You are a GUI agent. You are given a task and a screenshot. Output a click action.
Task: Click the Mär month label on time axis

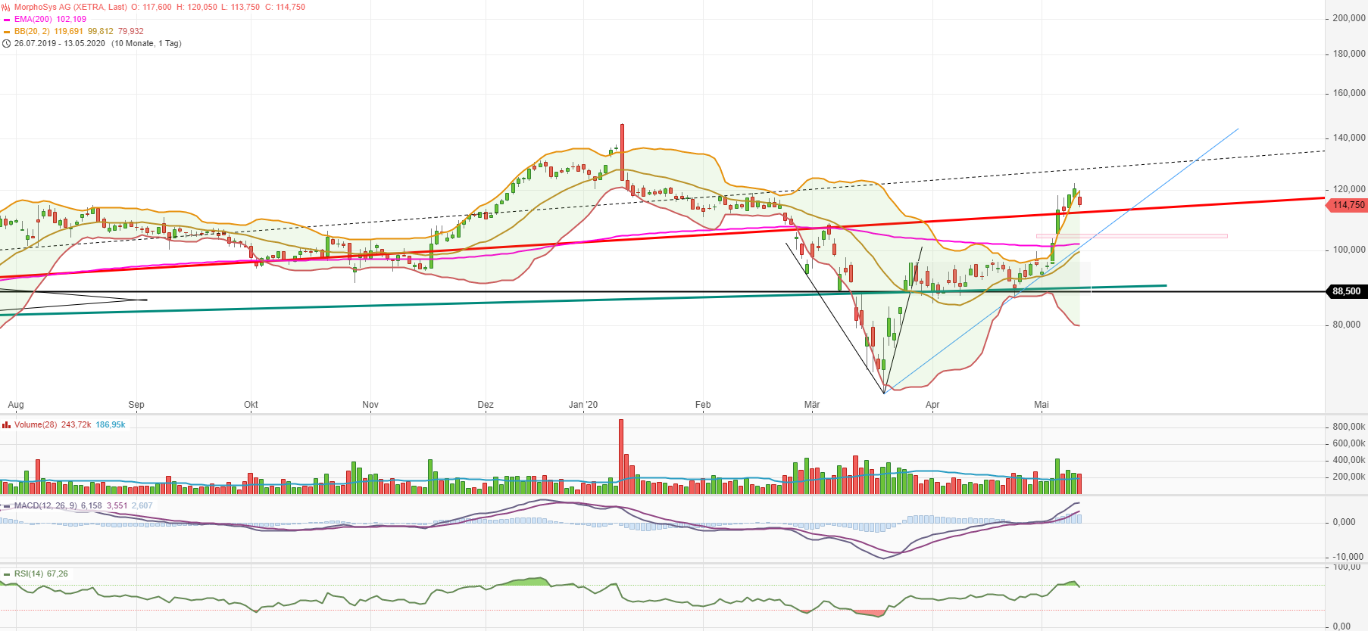[x=812, y=405]
